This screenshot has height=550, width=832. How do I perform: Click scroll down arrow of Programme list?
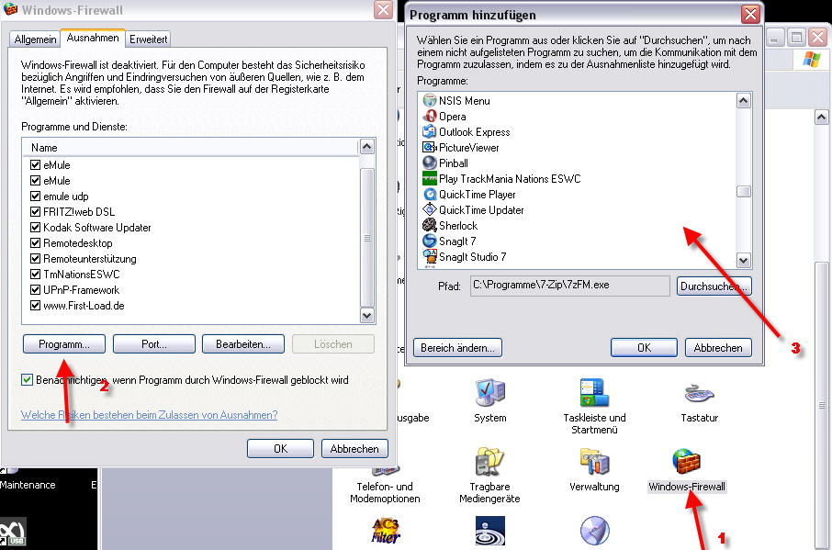(x=744, y=261)
